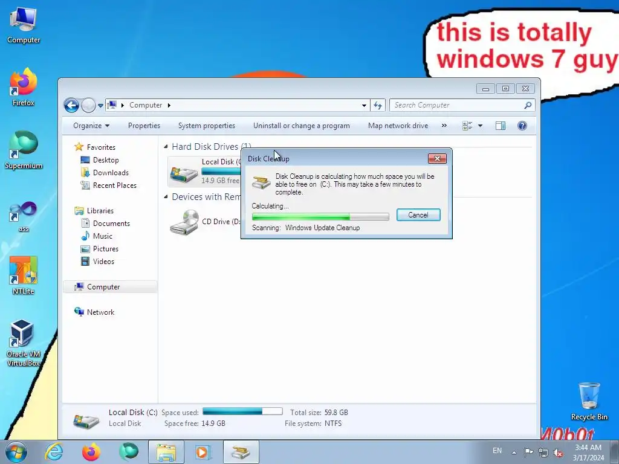Refresh the Computer folder view

pyautogui.click(x=378, y=105)
